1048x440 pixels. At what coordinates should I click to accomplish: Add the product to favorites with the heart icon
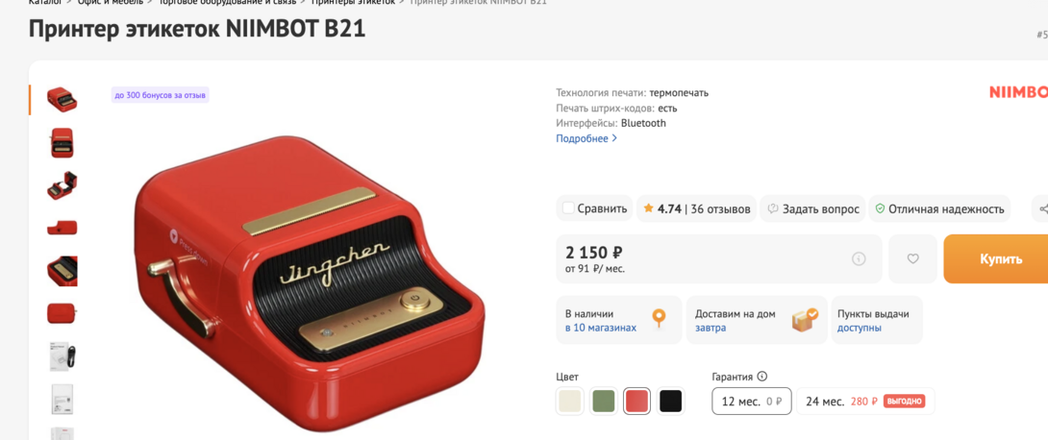[x=912, y=259]
